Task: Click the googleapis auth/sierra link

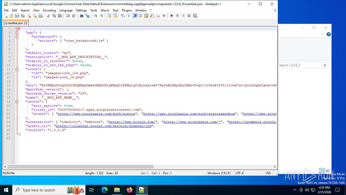Action: click(96, 114)
